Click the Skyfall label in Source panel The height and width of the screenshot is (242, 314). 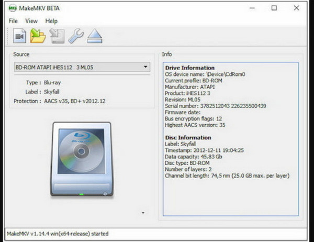click(52, 92)
